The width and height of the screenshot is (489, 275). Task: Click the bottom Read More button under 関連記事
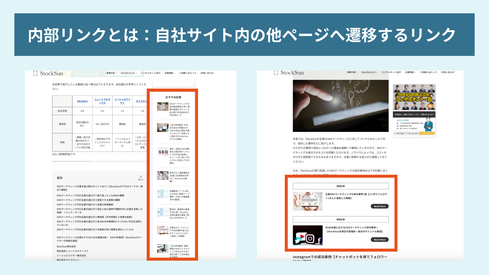click(380, 240)
